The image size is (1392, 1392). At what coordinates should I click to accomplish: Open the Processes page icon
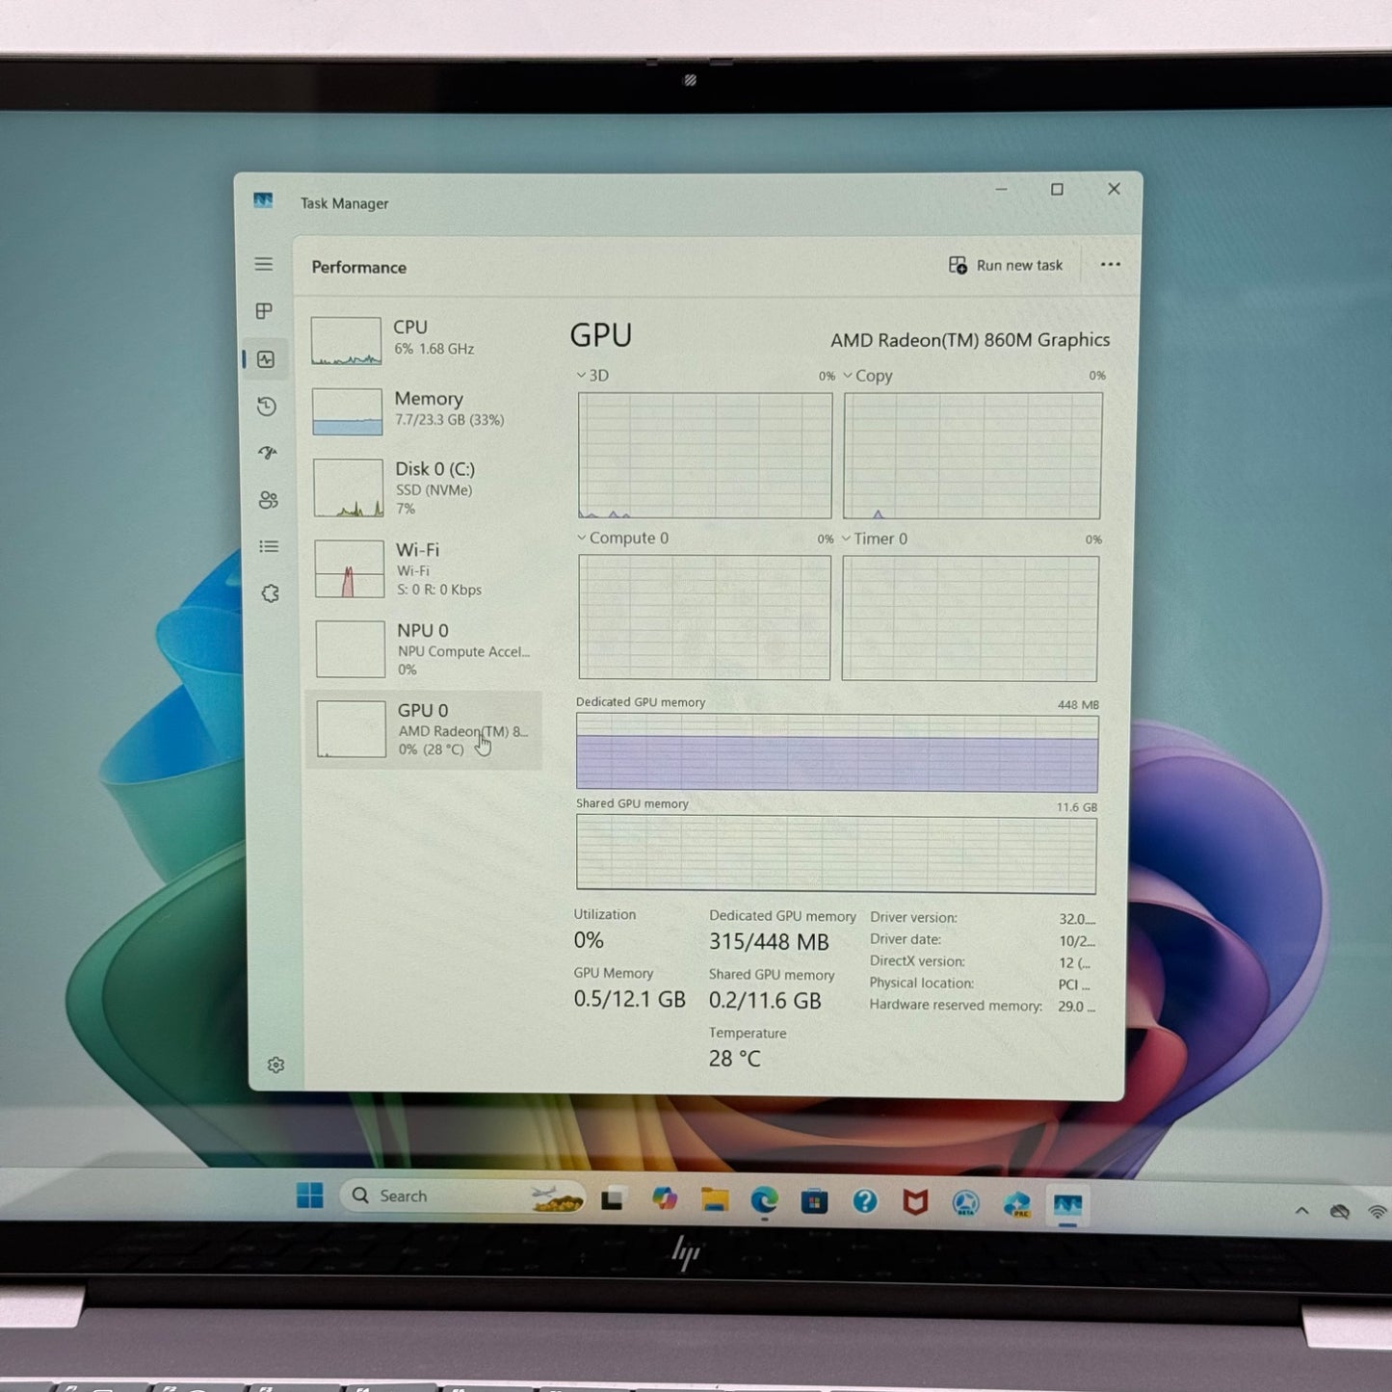click(264, 311)
